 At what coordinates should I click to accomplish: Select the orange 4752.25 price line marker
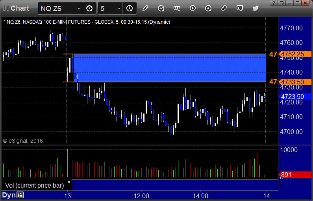295,54
